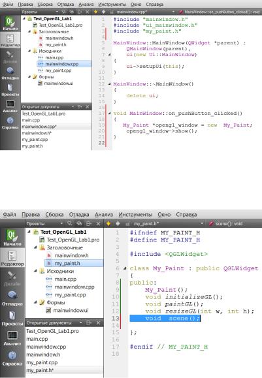Screen dimensions: 262x378
Task: Open the Отладка menu in the mainwindow.cpp window
Action: [65, 5]
